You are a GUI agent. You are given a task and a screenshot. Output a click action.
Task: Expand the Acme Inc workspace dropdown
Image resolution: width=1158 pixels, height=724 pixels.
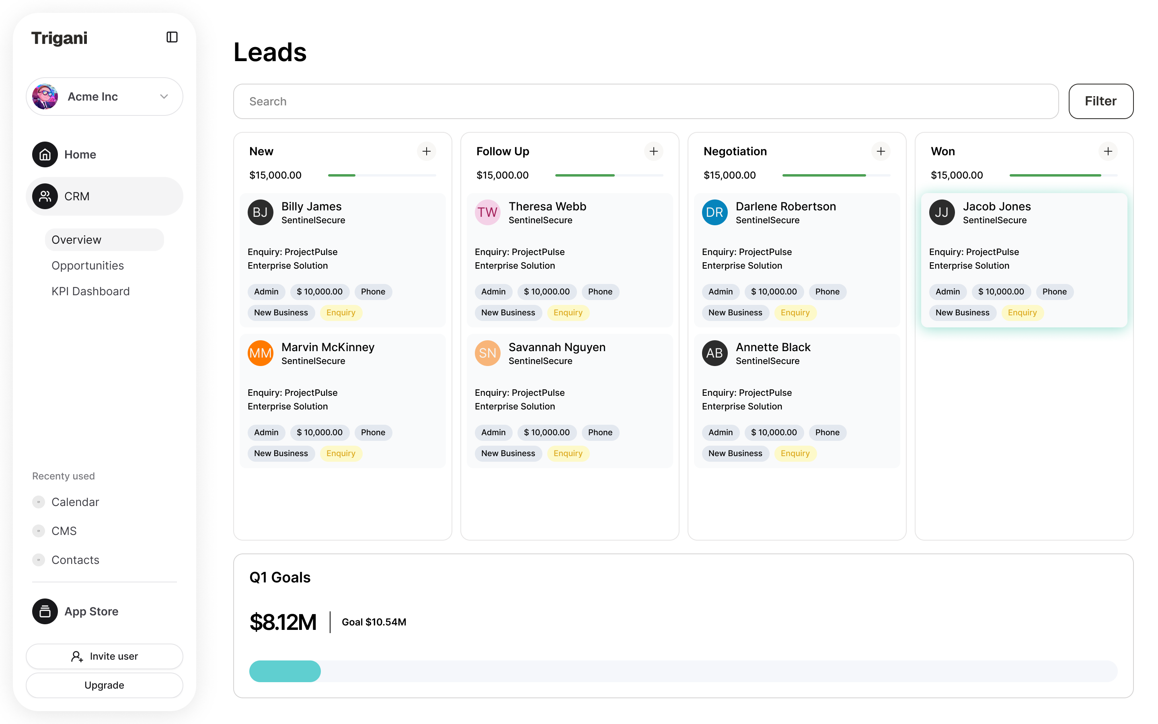coord(164,97)
